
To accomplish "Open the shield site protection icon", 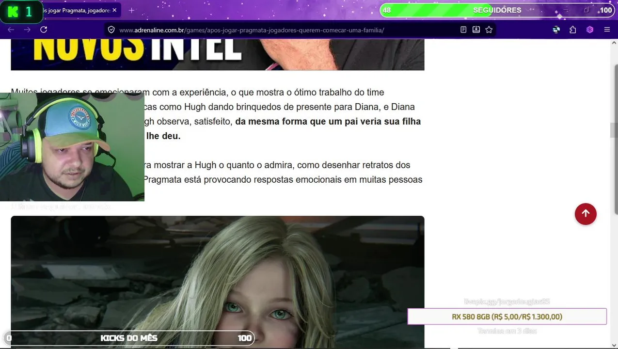I will [x=111, y=30].
